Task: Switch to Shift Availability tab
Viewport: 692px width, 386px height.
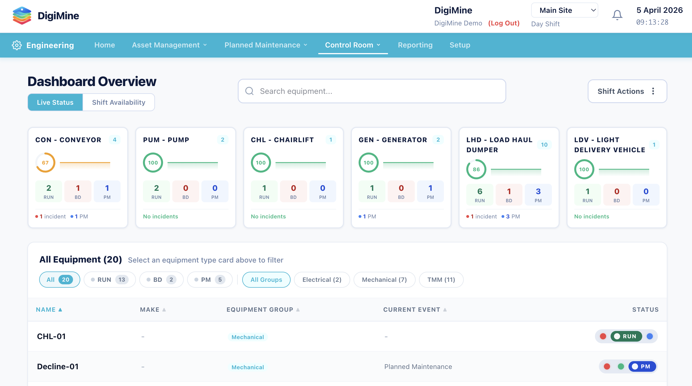Action: 119,102
